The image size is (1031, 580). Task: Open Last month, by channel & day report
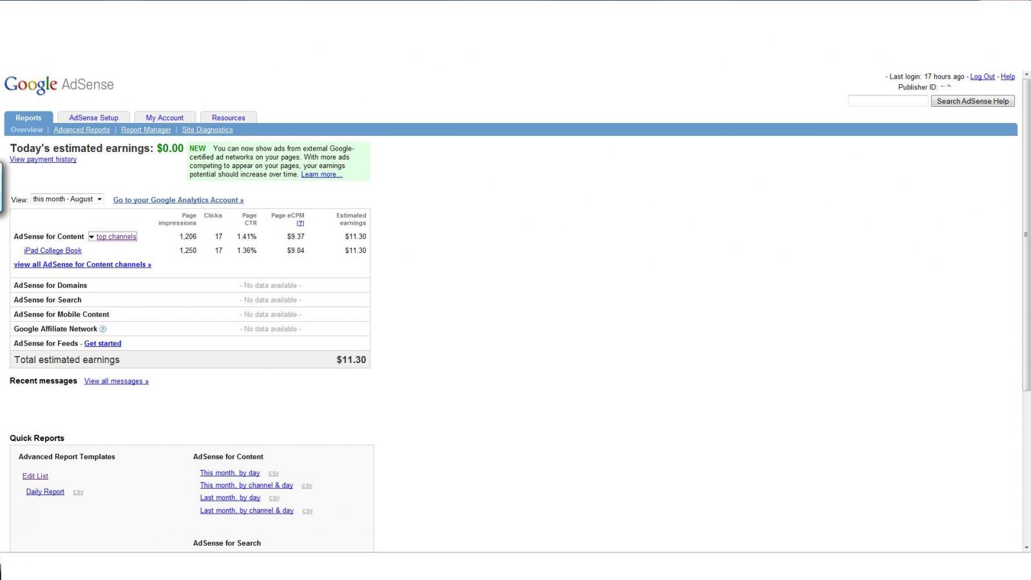tap(247, 510)
